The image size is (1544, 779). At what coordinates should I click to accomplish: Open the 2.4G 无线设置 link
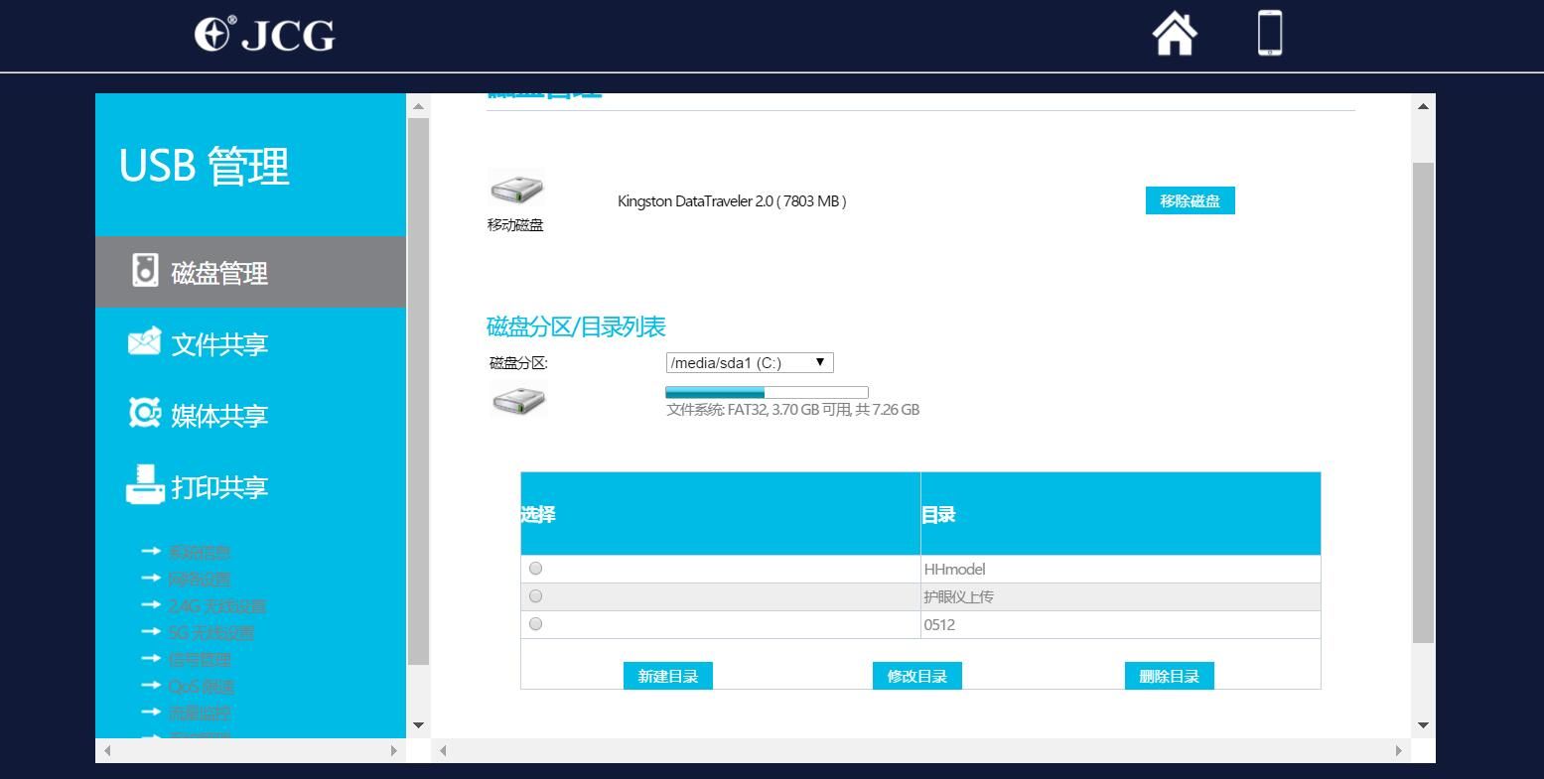[x=216, y=605]
